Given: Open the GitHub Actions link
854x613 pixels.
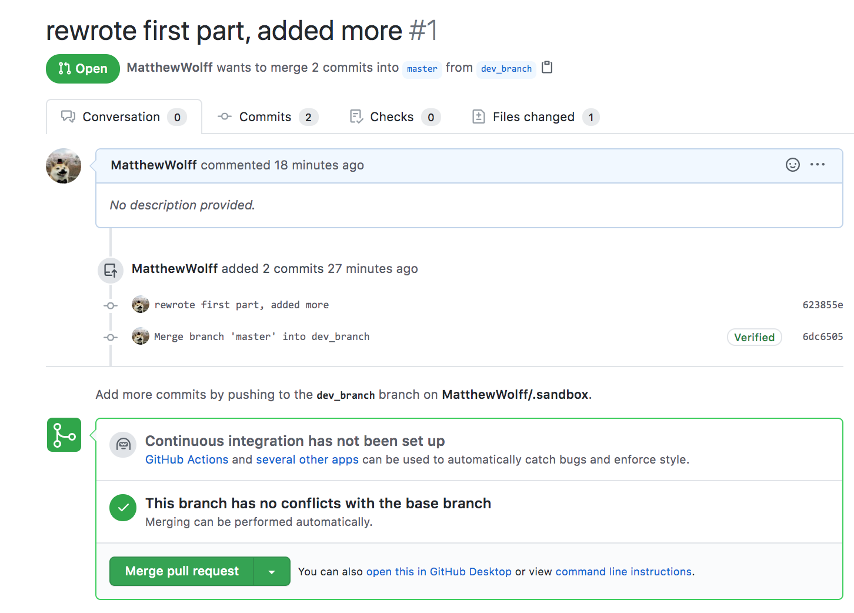Looking at the screenshot, I should pyautogui.click(x=186, y=459).
